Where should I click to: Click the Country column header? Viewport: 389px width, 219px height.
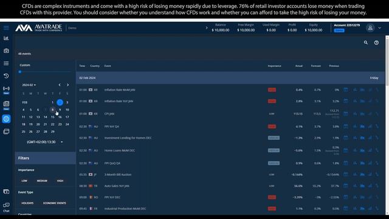click(x=95, y=66)
